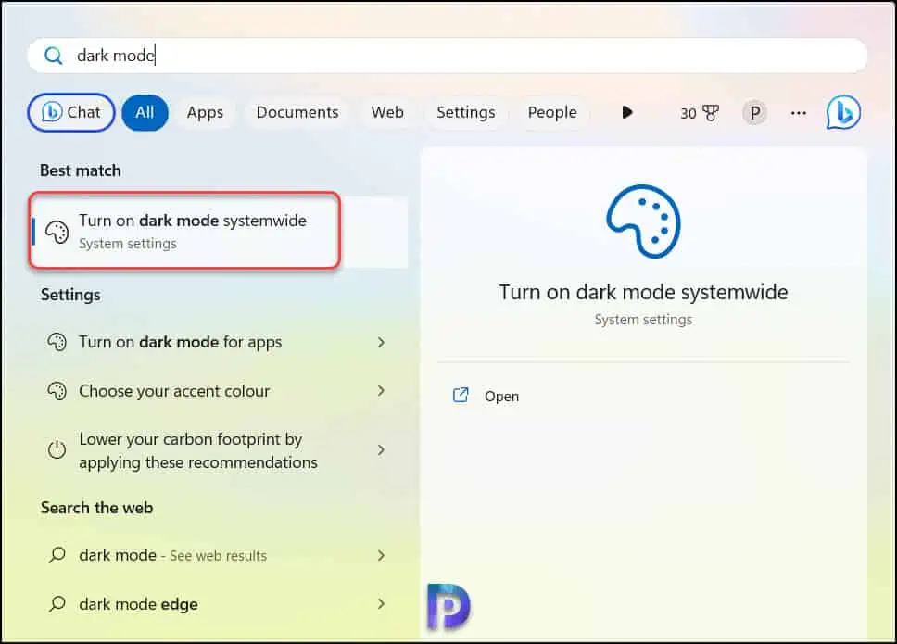Open the 30 rewards points trophy
897x644 pixels.
(699, 113)
